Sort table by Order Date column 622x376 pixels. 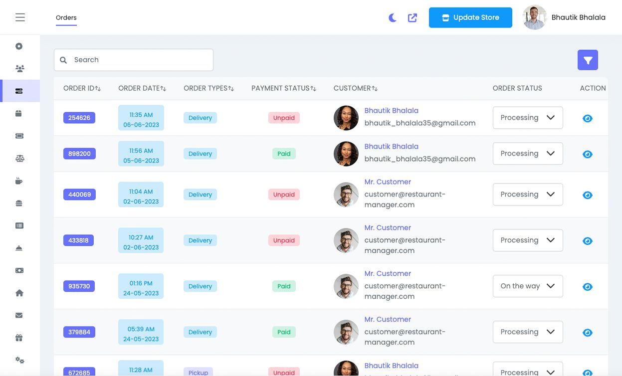click(142, 88)
